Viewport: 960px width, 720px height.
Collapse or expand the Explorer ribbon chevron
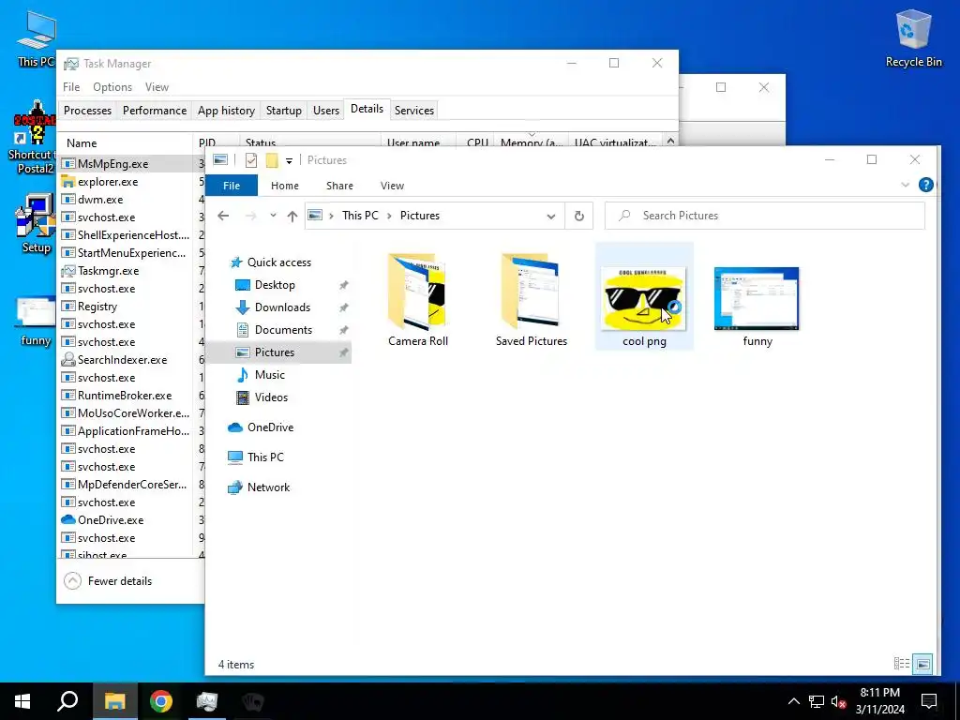click(905, 185)
